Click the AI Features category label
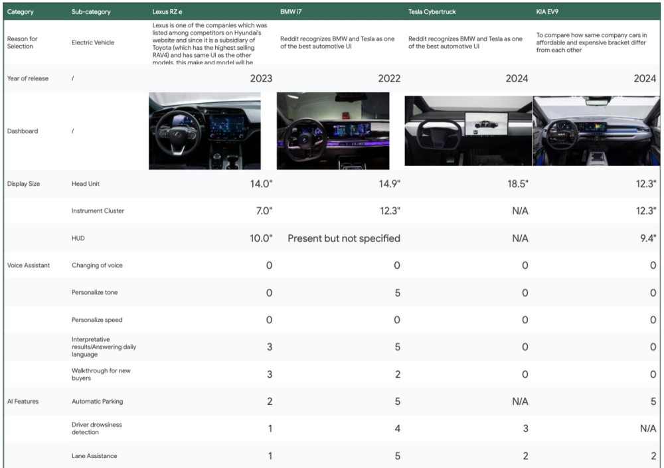This screenshot has width=664, height=468. point(23,402)
